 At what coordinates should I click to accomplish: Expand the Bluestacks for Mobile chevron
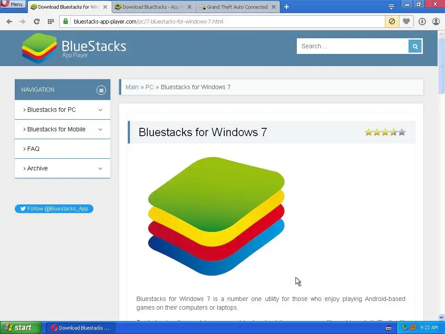[x=100, y=130]
